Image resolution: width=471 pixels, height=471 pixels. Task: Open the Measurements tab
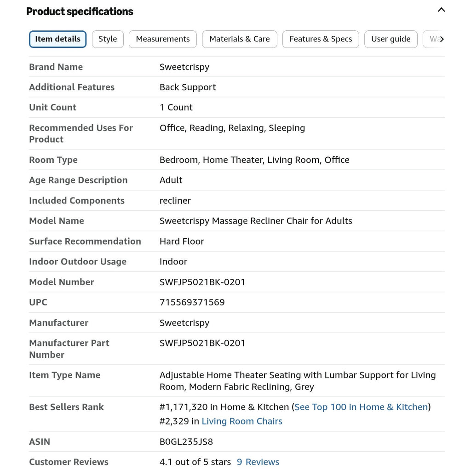[x=162, y=39]
